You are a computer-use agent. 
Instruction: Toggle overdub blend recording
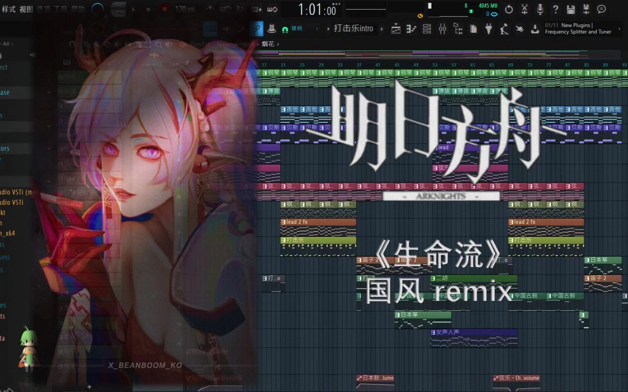pyautogui.click(x=257, y=9)
